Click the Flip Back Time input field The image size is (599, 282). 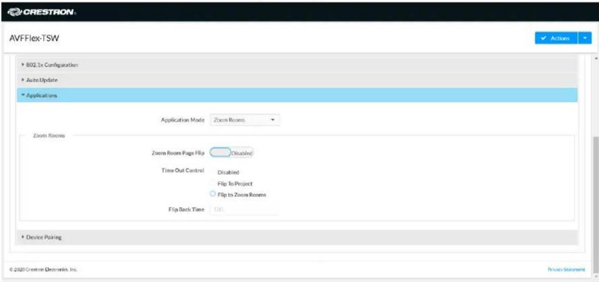click(245, 209)
